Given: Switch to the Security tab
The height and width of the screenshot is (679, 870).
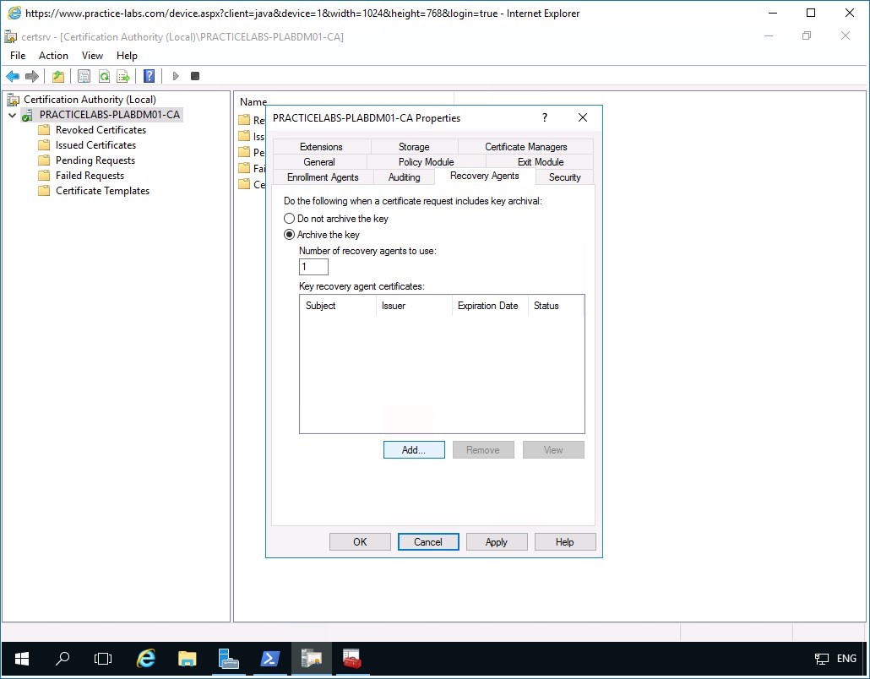Looking at the screenshot, I should click(x=563, y=177).
